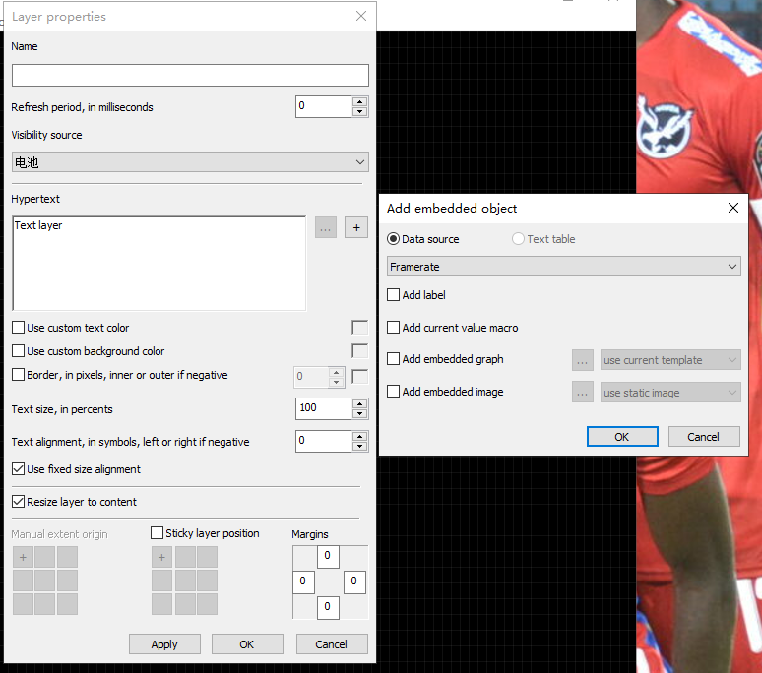Decrease Text alignment with down arrow
Viewport: 762px width, 673px height.
click(x=359, y=447)
